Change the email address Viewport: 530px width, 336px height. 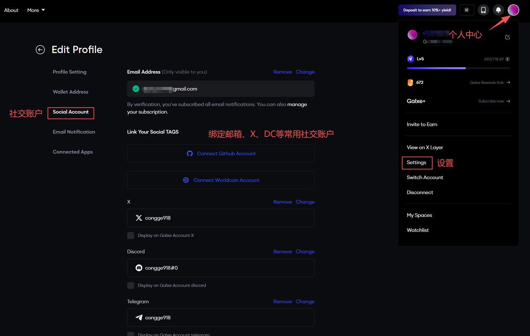coord(305,72)
